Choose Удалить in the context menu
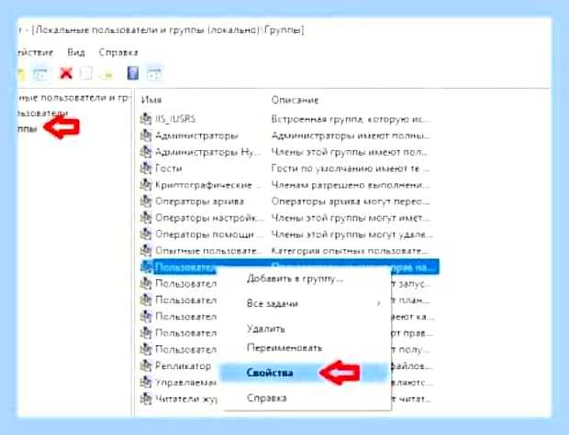 point(265,329)
